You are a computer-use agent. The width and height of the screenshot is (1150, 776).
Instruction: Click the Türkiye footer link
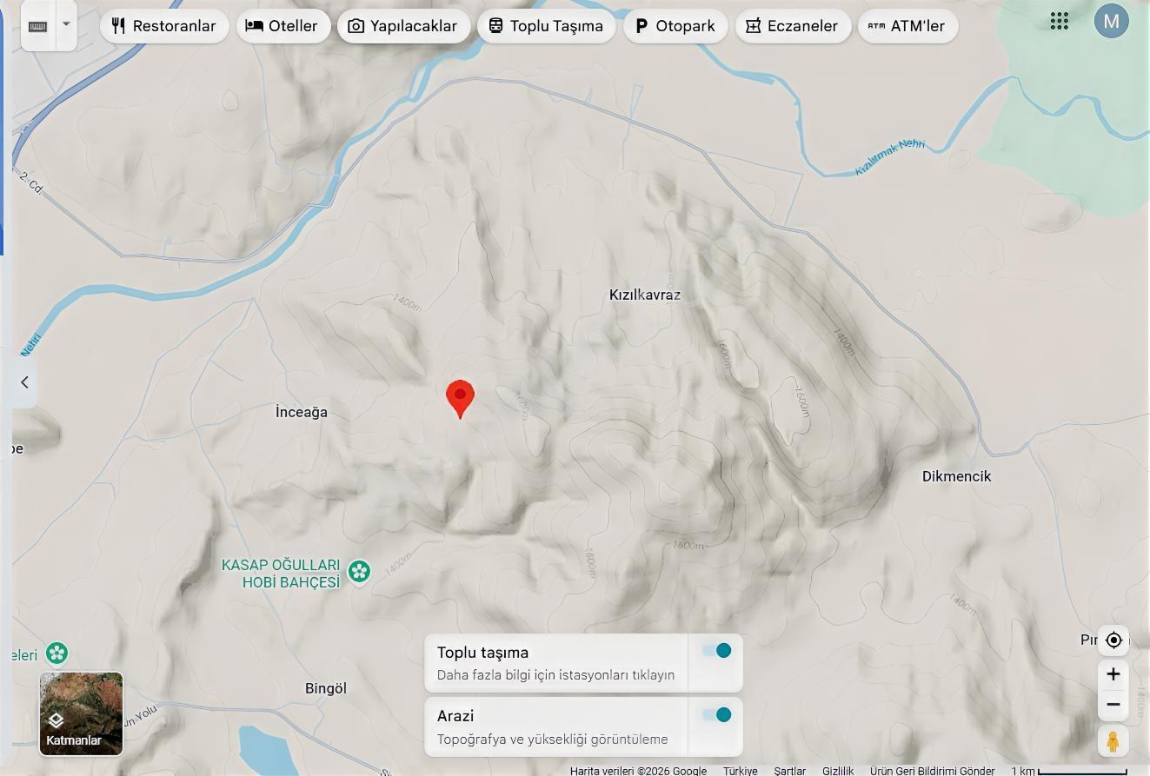coord(741,771)
